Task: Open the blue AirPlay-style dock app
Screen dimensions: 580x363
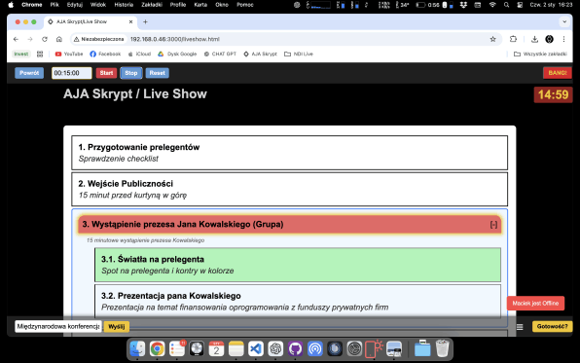Action: [315, 349]
